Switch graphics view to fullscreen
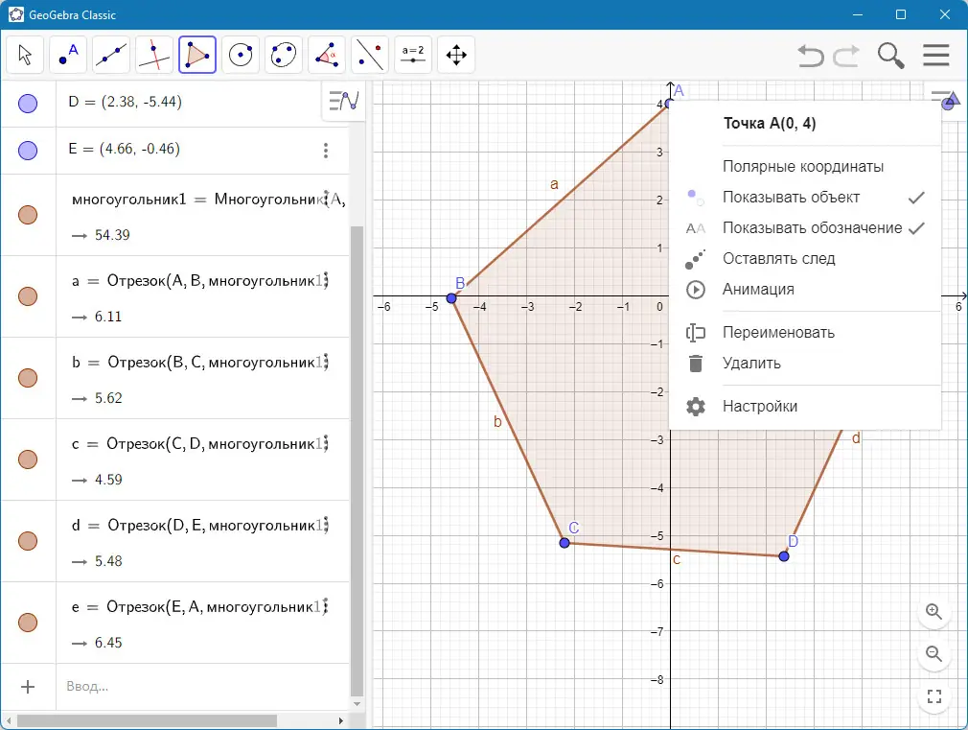968x730 pixels. [934, 696]
